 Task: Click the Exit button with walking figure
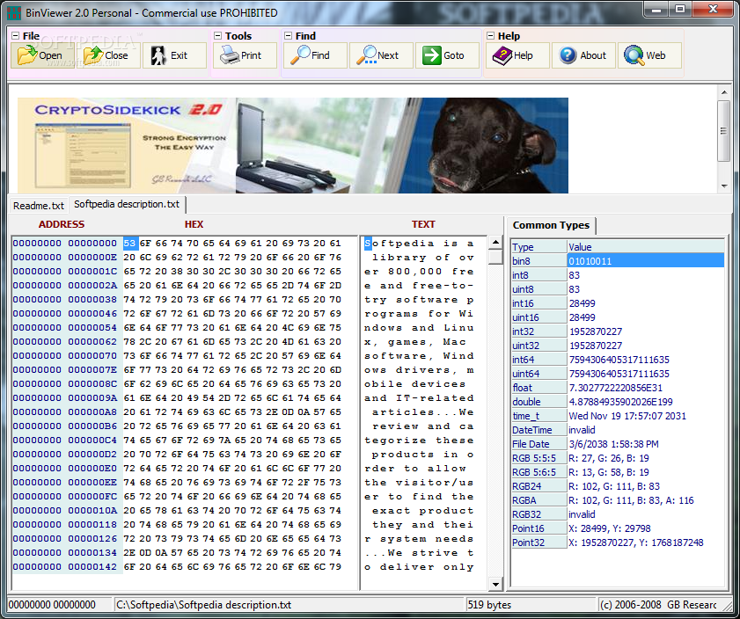(x=174, y=55)
